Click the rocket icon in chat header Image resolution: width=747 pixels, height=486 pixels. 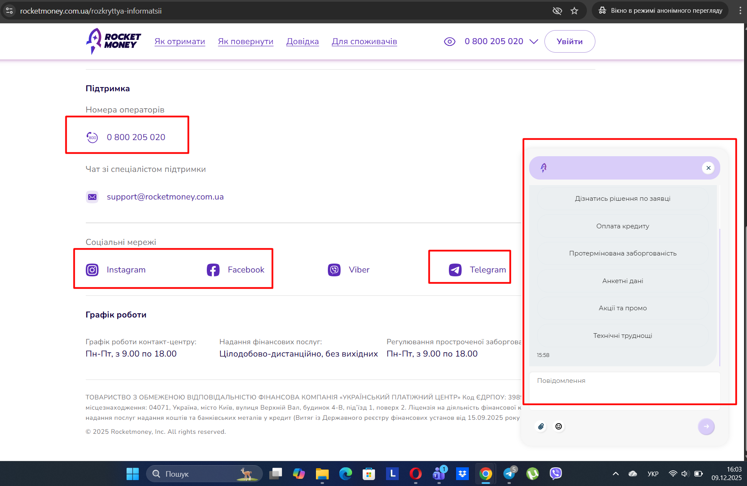pos(544,168)
